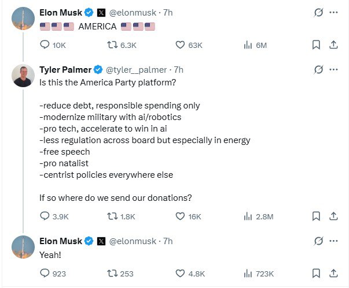Image resolution: width=349 pixels, height=288 pixels.
Task: Open replies on the AMERICA tweet
Action: 45,44
